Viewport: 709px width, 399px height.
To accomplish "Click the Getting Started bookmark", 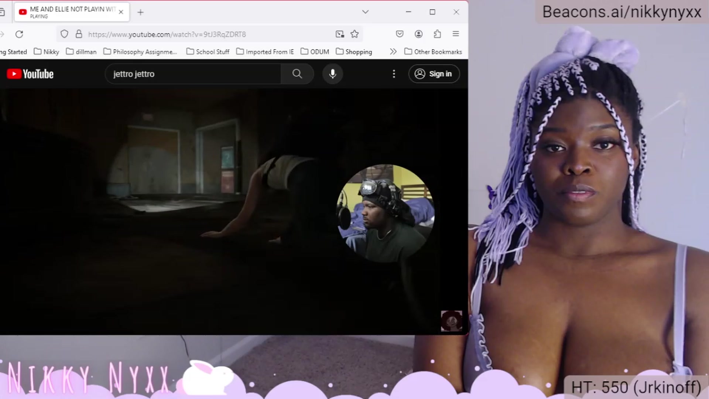I will [x=13, y=52].
